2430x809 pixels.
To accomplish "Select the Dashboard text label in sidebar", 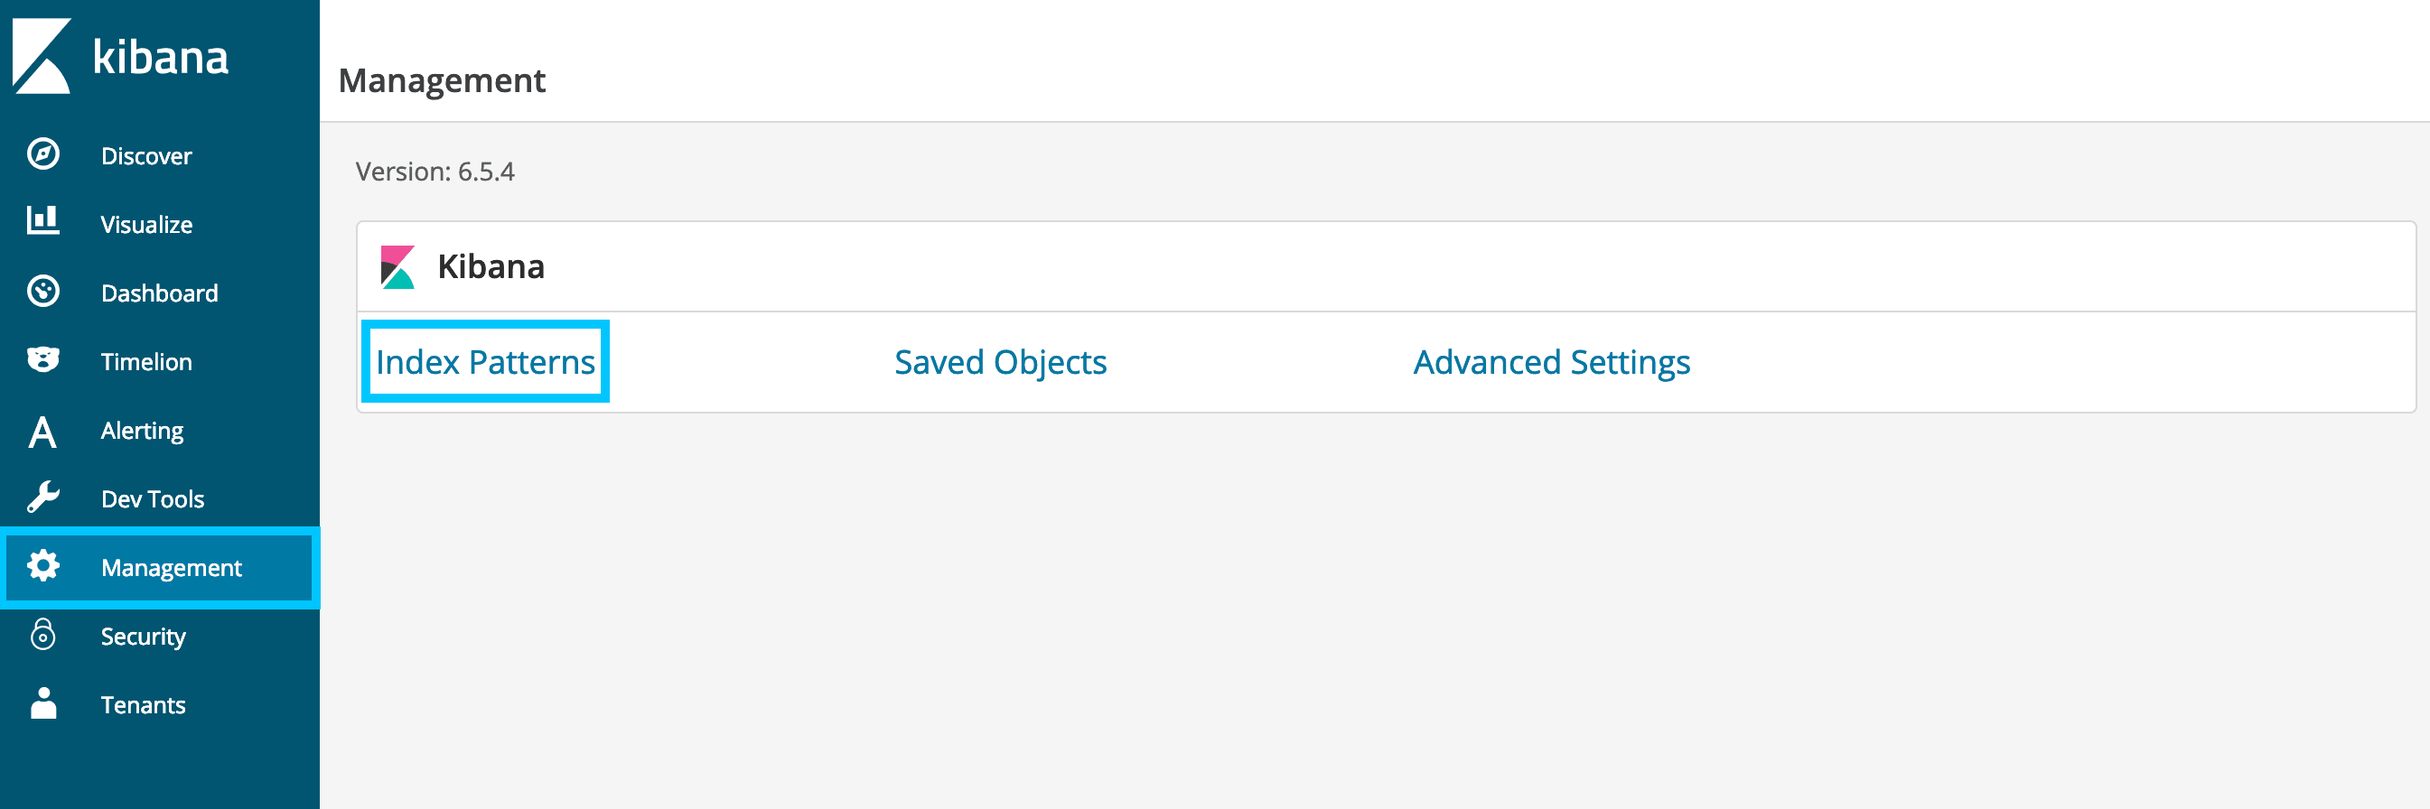I will (159, 293).
